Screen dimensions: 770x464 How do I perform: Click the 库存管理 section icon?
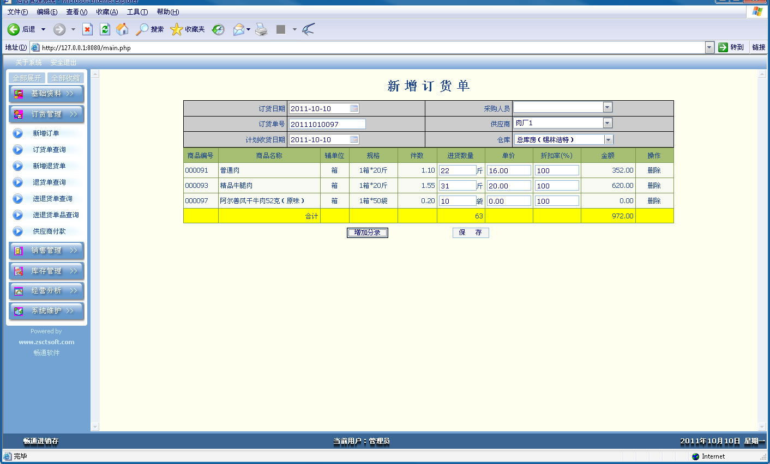(x=19, y=271)
